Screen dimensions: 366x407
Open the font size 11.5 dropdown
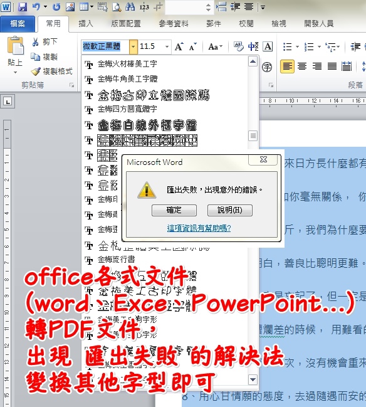pyautogui.click(x=167, y=47)
